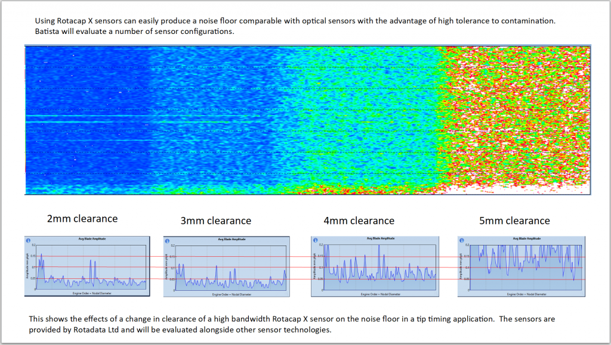This screenshot has height=345, width=611.
Task: Click the "4mm clearance" heading
Action: pos(359,221)
